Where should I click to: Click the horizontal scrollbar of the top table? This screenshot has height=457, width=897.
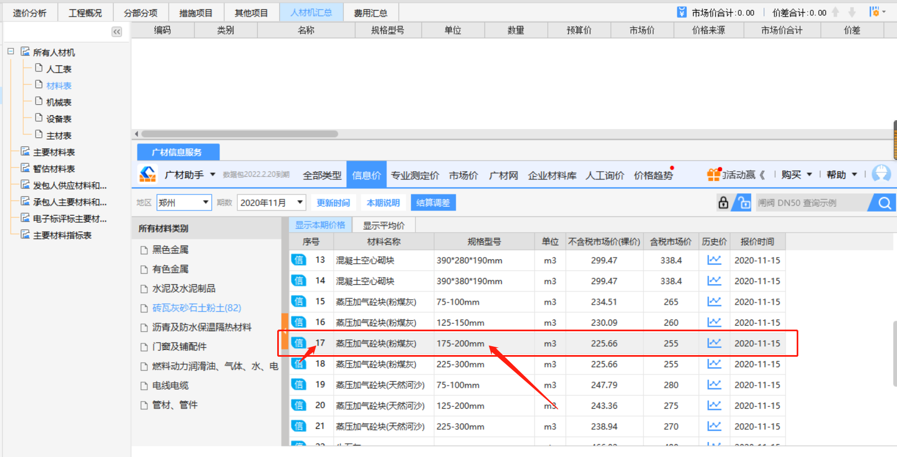(239, 133)
